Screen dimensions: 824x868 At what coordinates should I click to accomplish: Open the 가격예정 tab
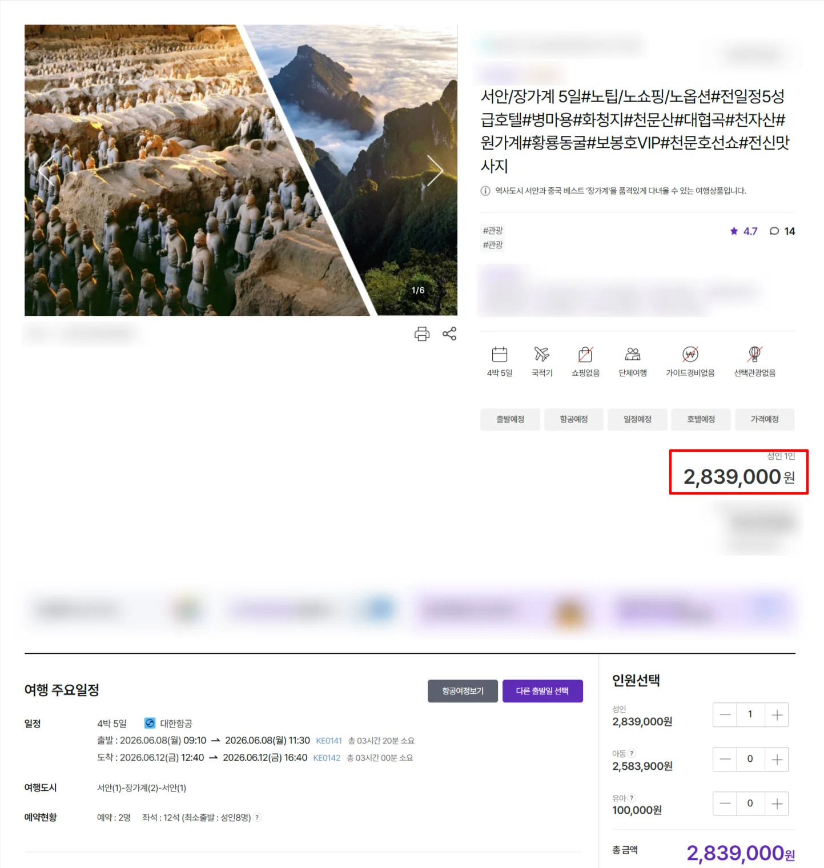tap(764, 419)
